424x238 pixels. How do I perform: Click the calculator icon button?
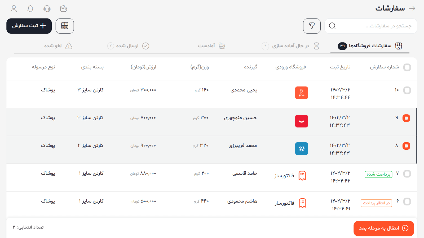[65, 26]
